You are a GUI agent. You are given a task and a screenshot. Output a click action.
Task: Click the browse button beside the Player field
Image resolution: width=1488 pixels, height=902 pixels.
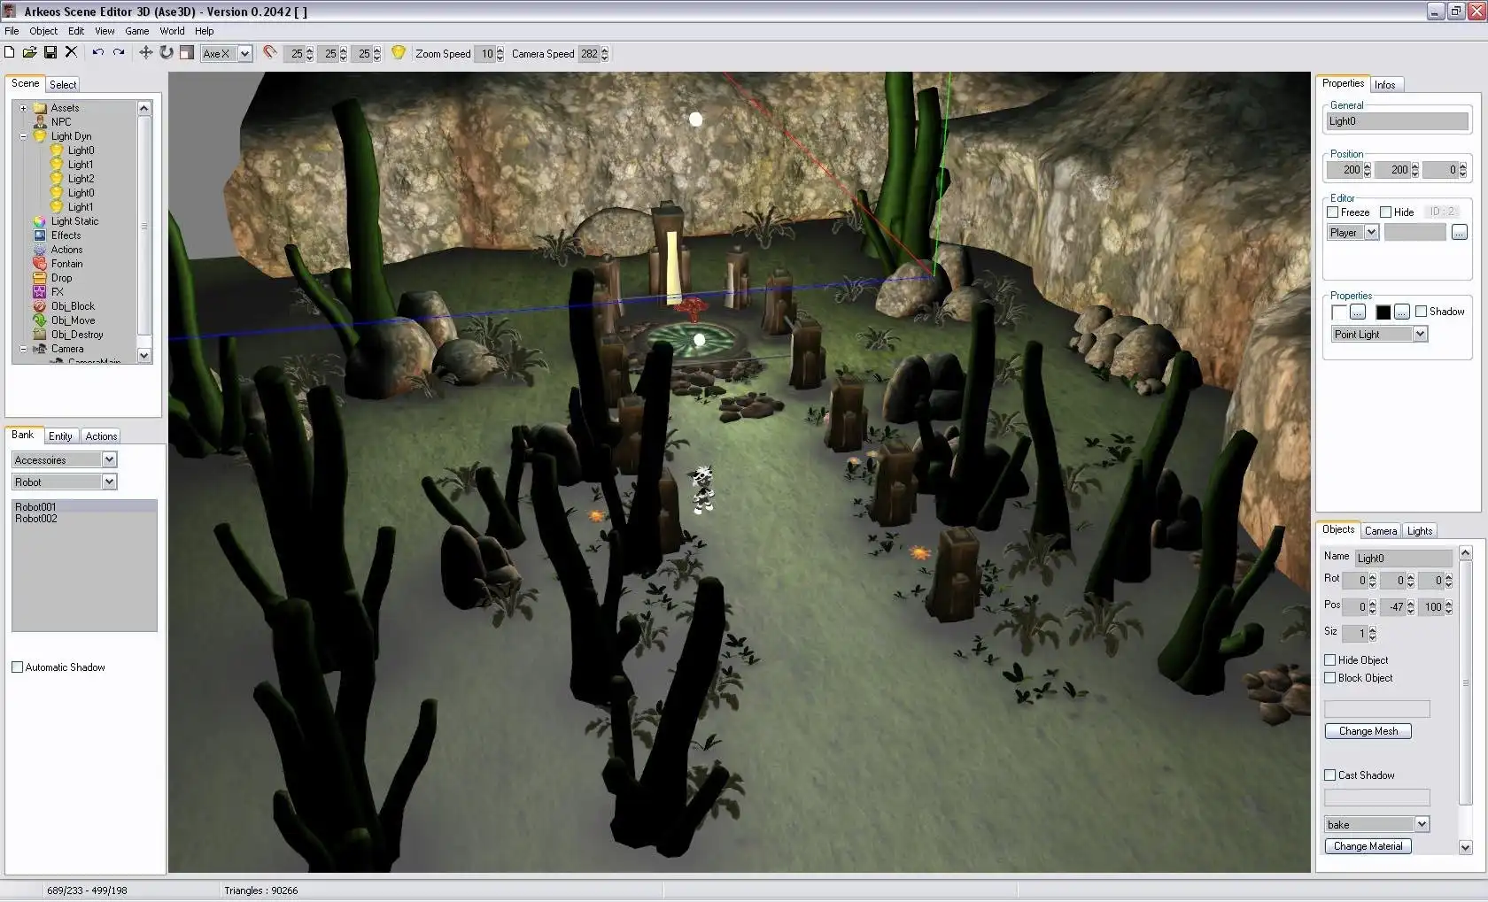pos(1460,233)
